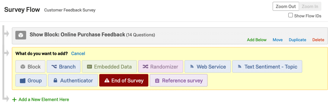Click the Zoom Out button

point(286,6)
